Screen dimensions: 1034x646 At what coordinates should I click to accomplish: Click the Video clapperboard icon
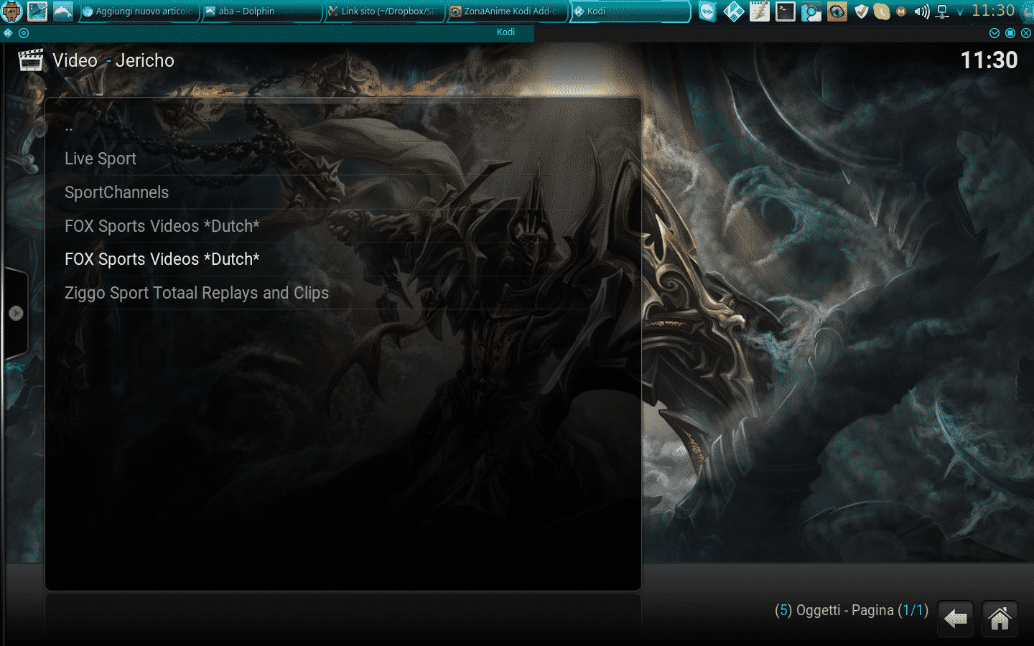pyautogui.click(x=31, y=60)
